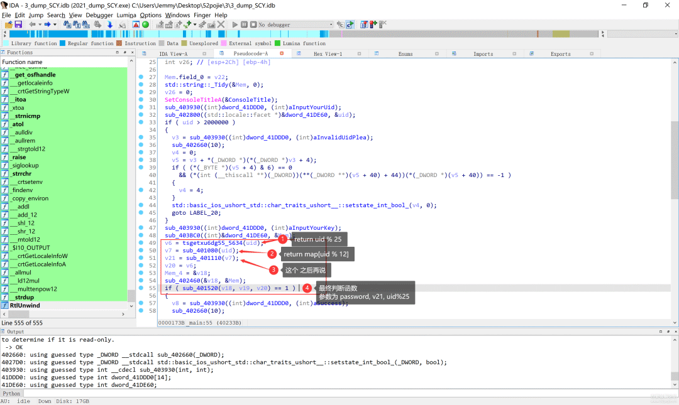Screen dimensions: 679x405
Task: Click the red warning triangle toolbar icon
Action: click(136, 24)
